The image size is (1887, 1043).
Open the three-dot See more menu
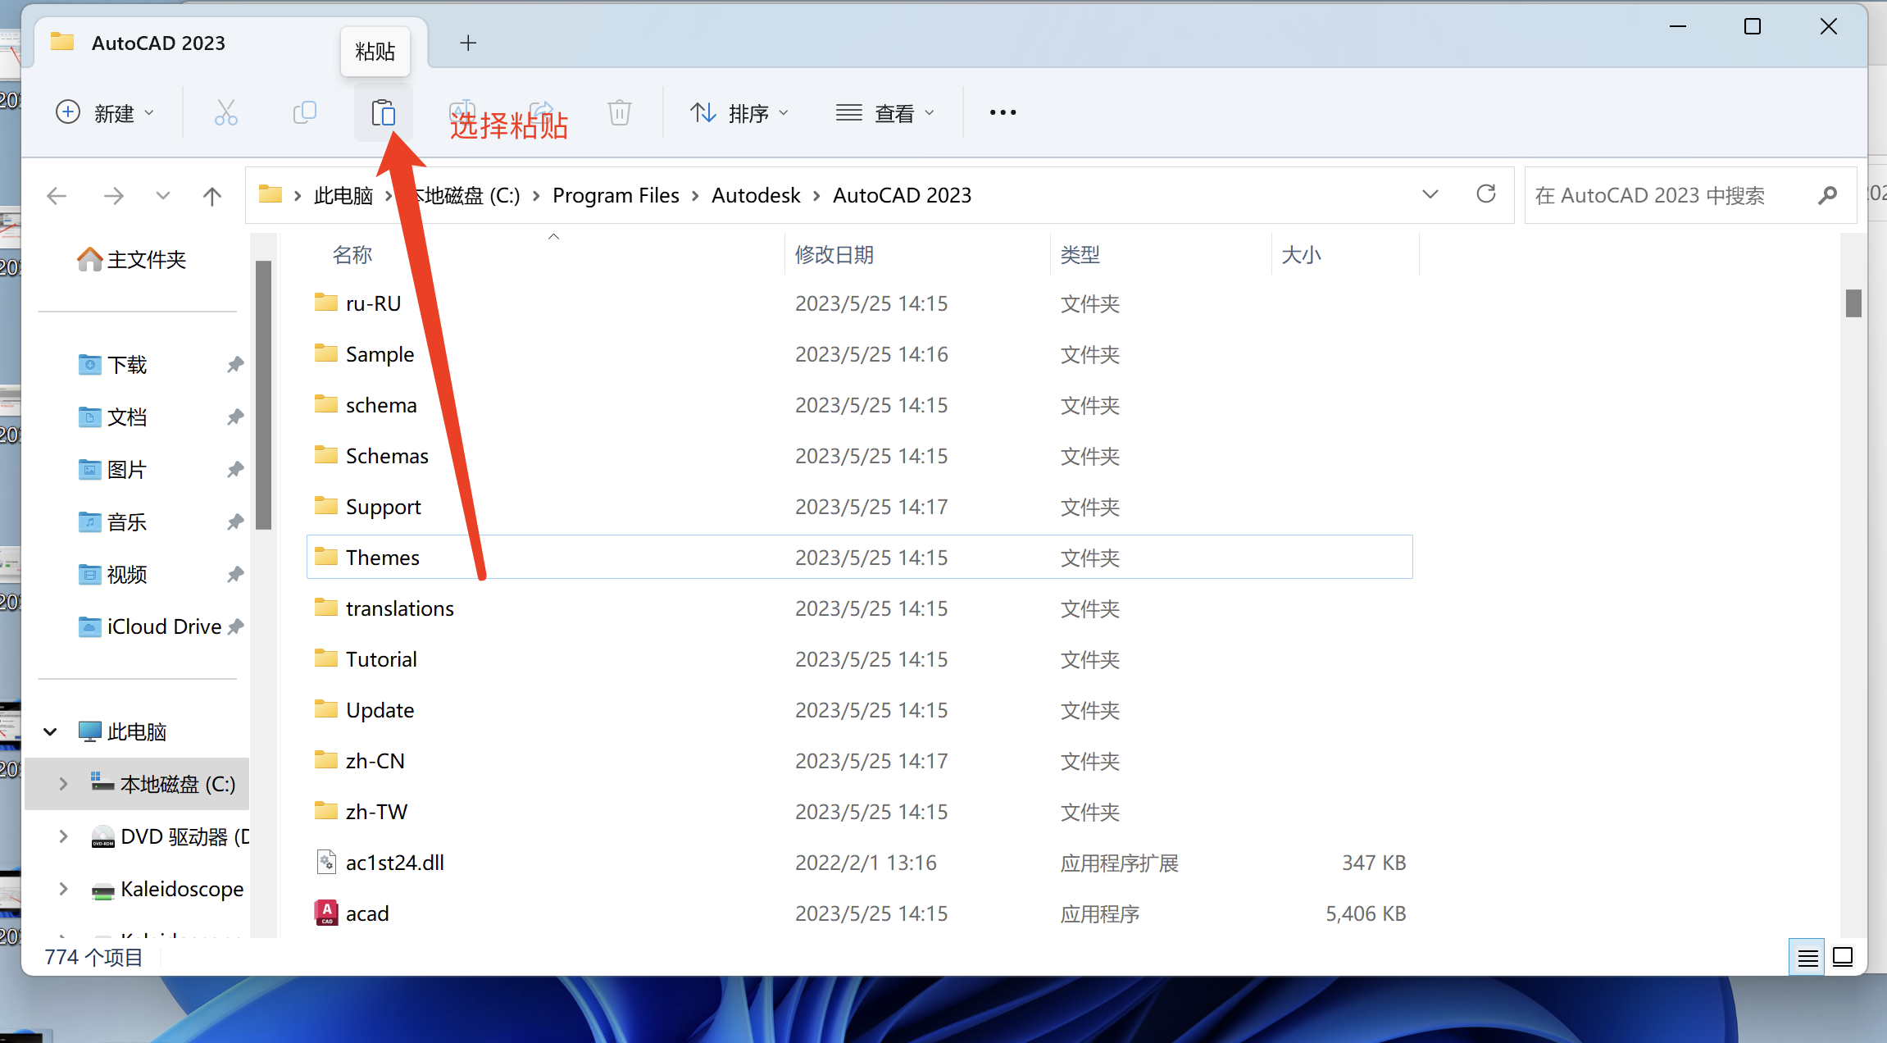[x=1003, y=112]
